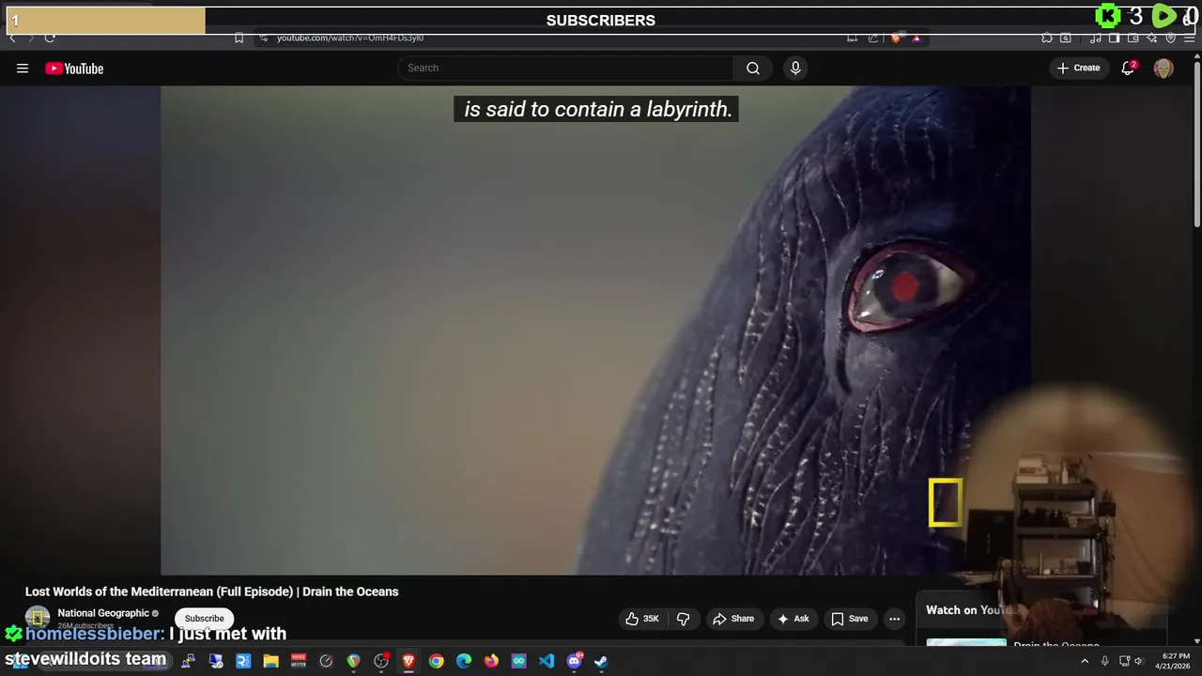The width and height of the screenshot is (1202, 676).
Task: Focus the YouTube search field
Action: tap(566, 68)
